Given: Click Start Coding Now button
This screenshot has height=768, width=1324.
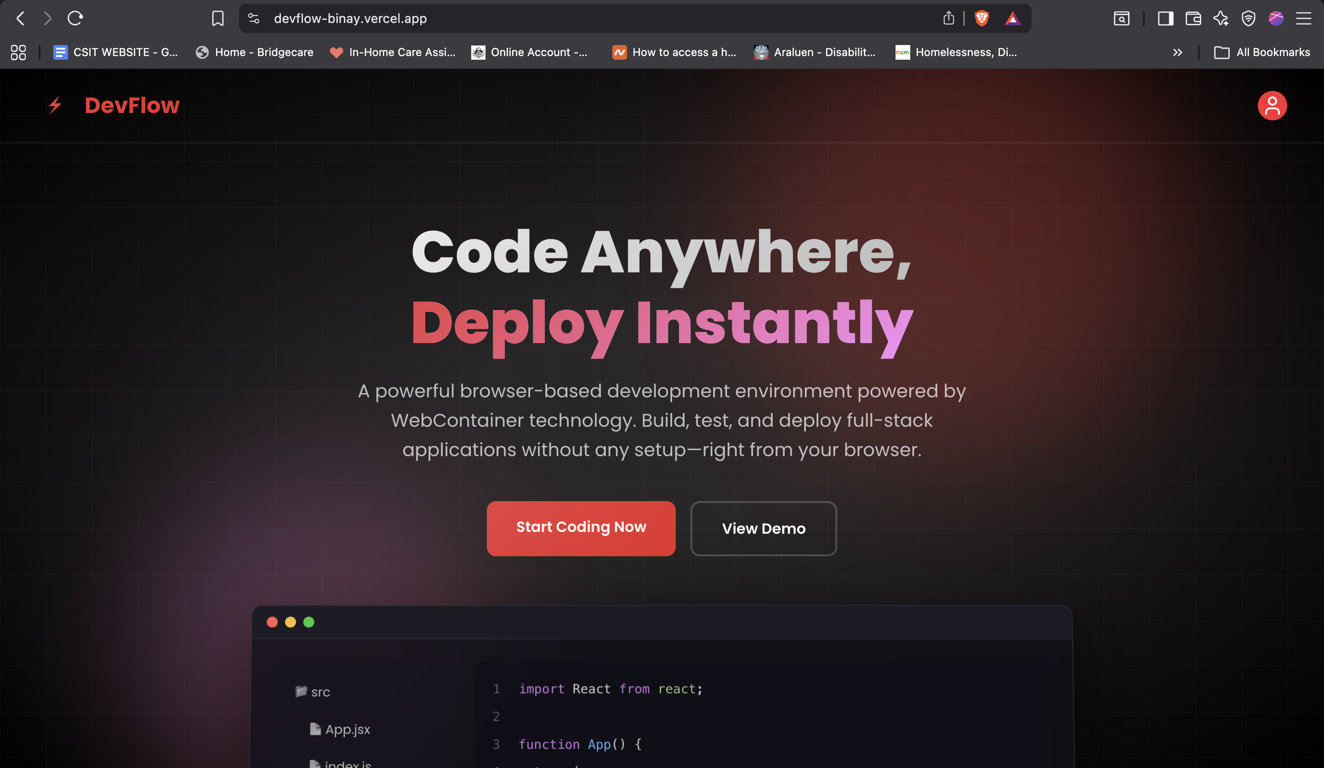Looking at the screenshot, I should click(581, 528).
